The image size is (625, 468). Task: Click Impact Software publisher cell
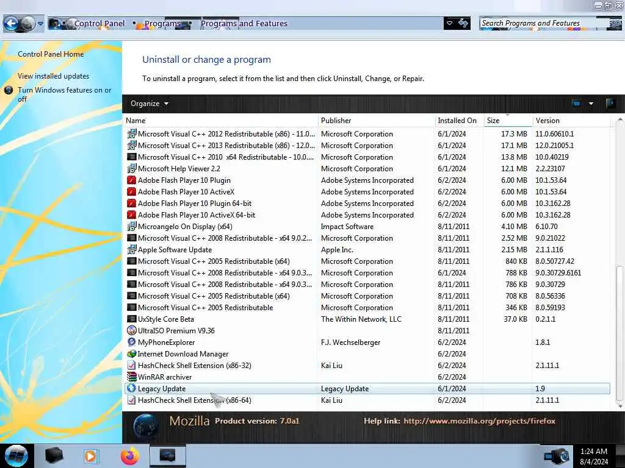tap(347, 227)
